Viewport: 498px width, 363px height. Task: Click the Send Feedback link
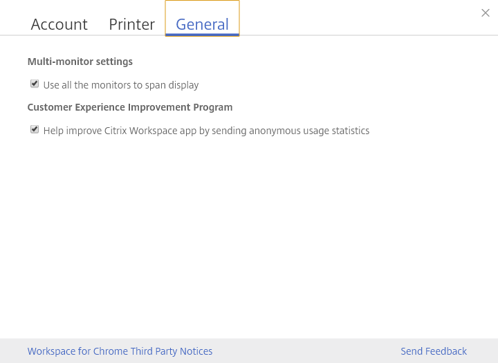point(434,351)
